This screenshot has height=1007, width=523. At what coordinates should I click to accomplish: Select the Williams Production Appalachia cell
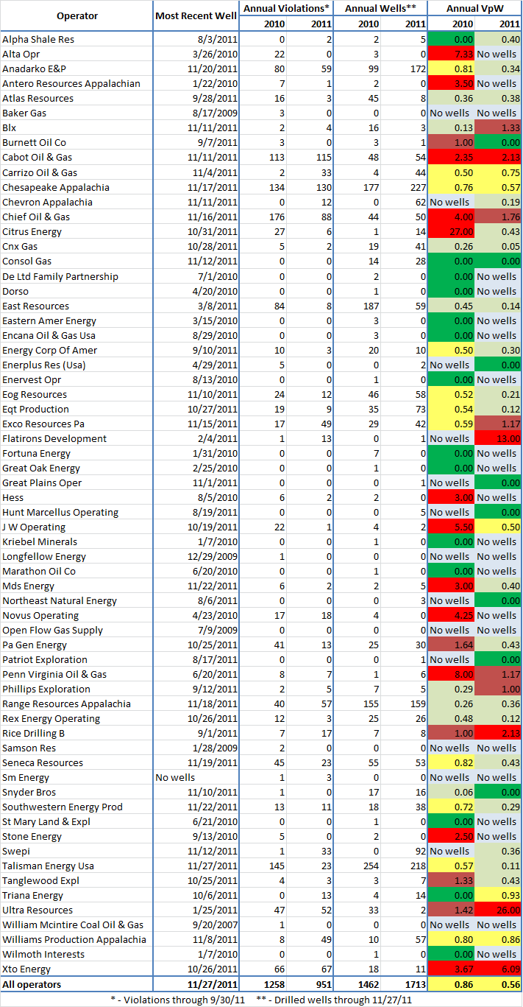[77, 939]
